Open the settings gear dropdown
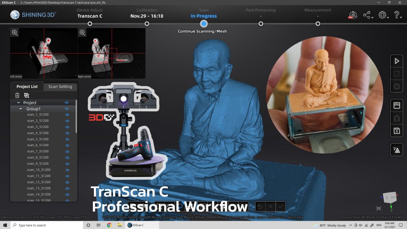Image resolution: width=407 pixels, height=229 pixels. (382, 15)
